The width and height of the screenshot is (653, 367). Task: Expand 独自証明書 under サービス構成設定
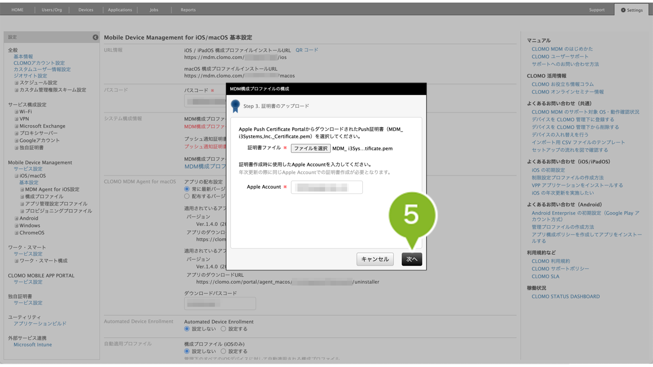point(16,148)
